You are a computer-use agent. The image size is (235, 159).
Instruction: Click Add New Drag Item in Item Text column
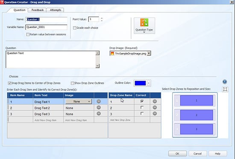(48, 120)
